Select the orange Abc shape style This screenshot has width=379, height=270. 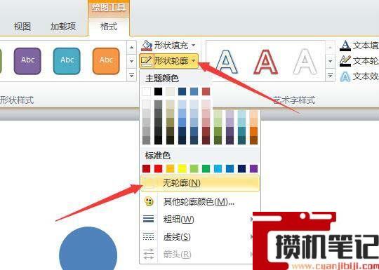point(106,61)
